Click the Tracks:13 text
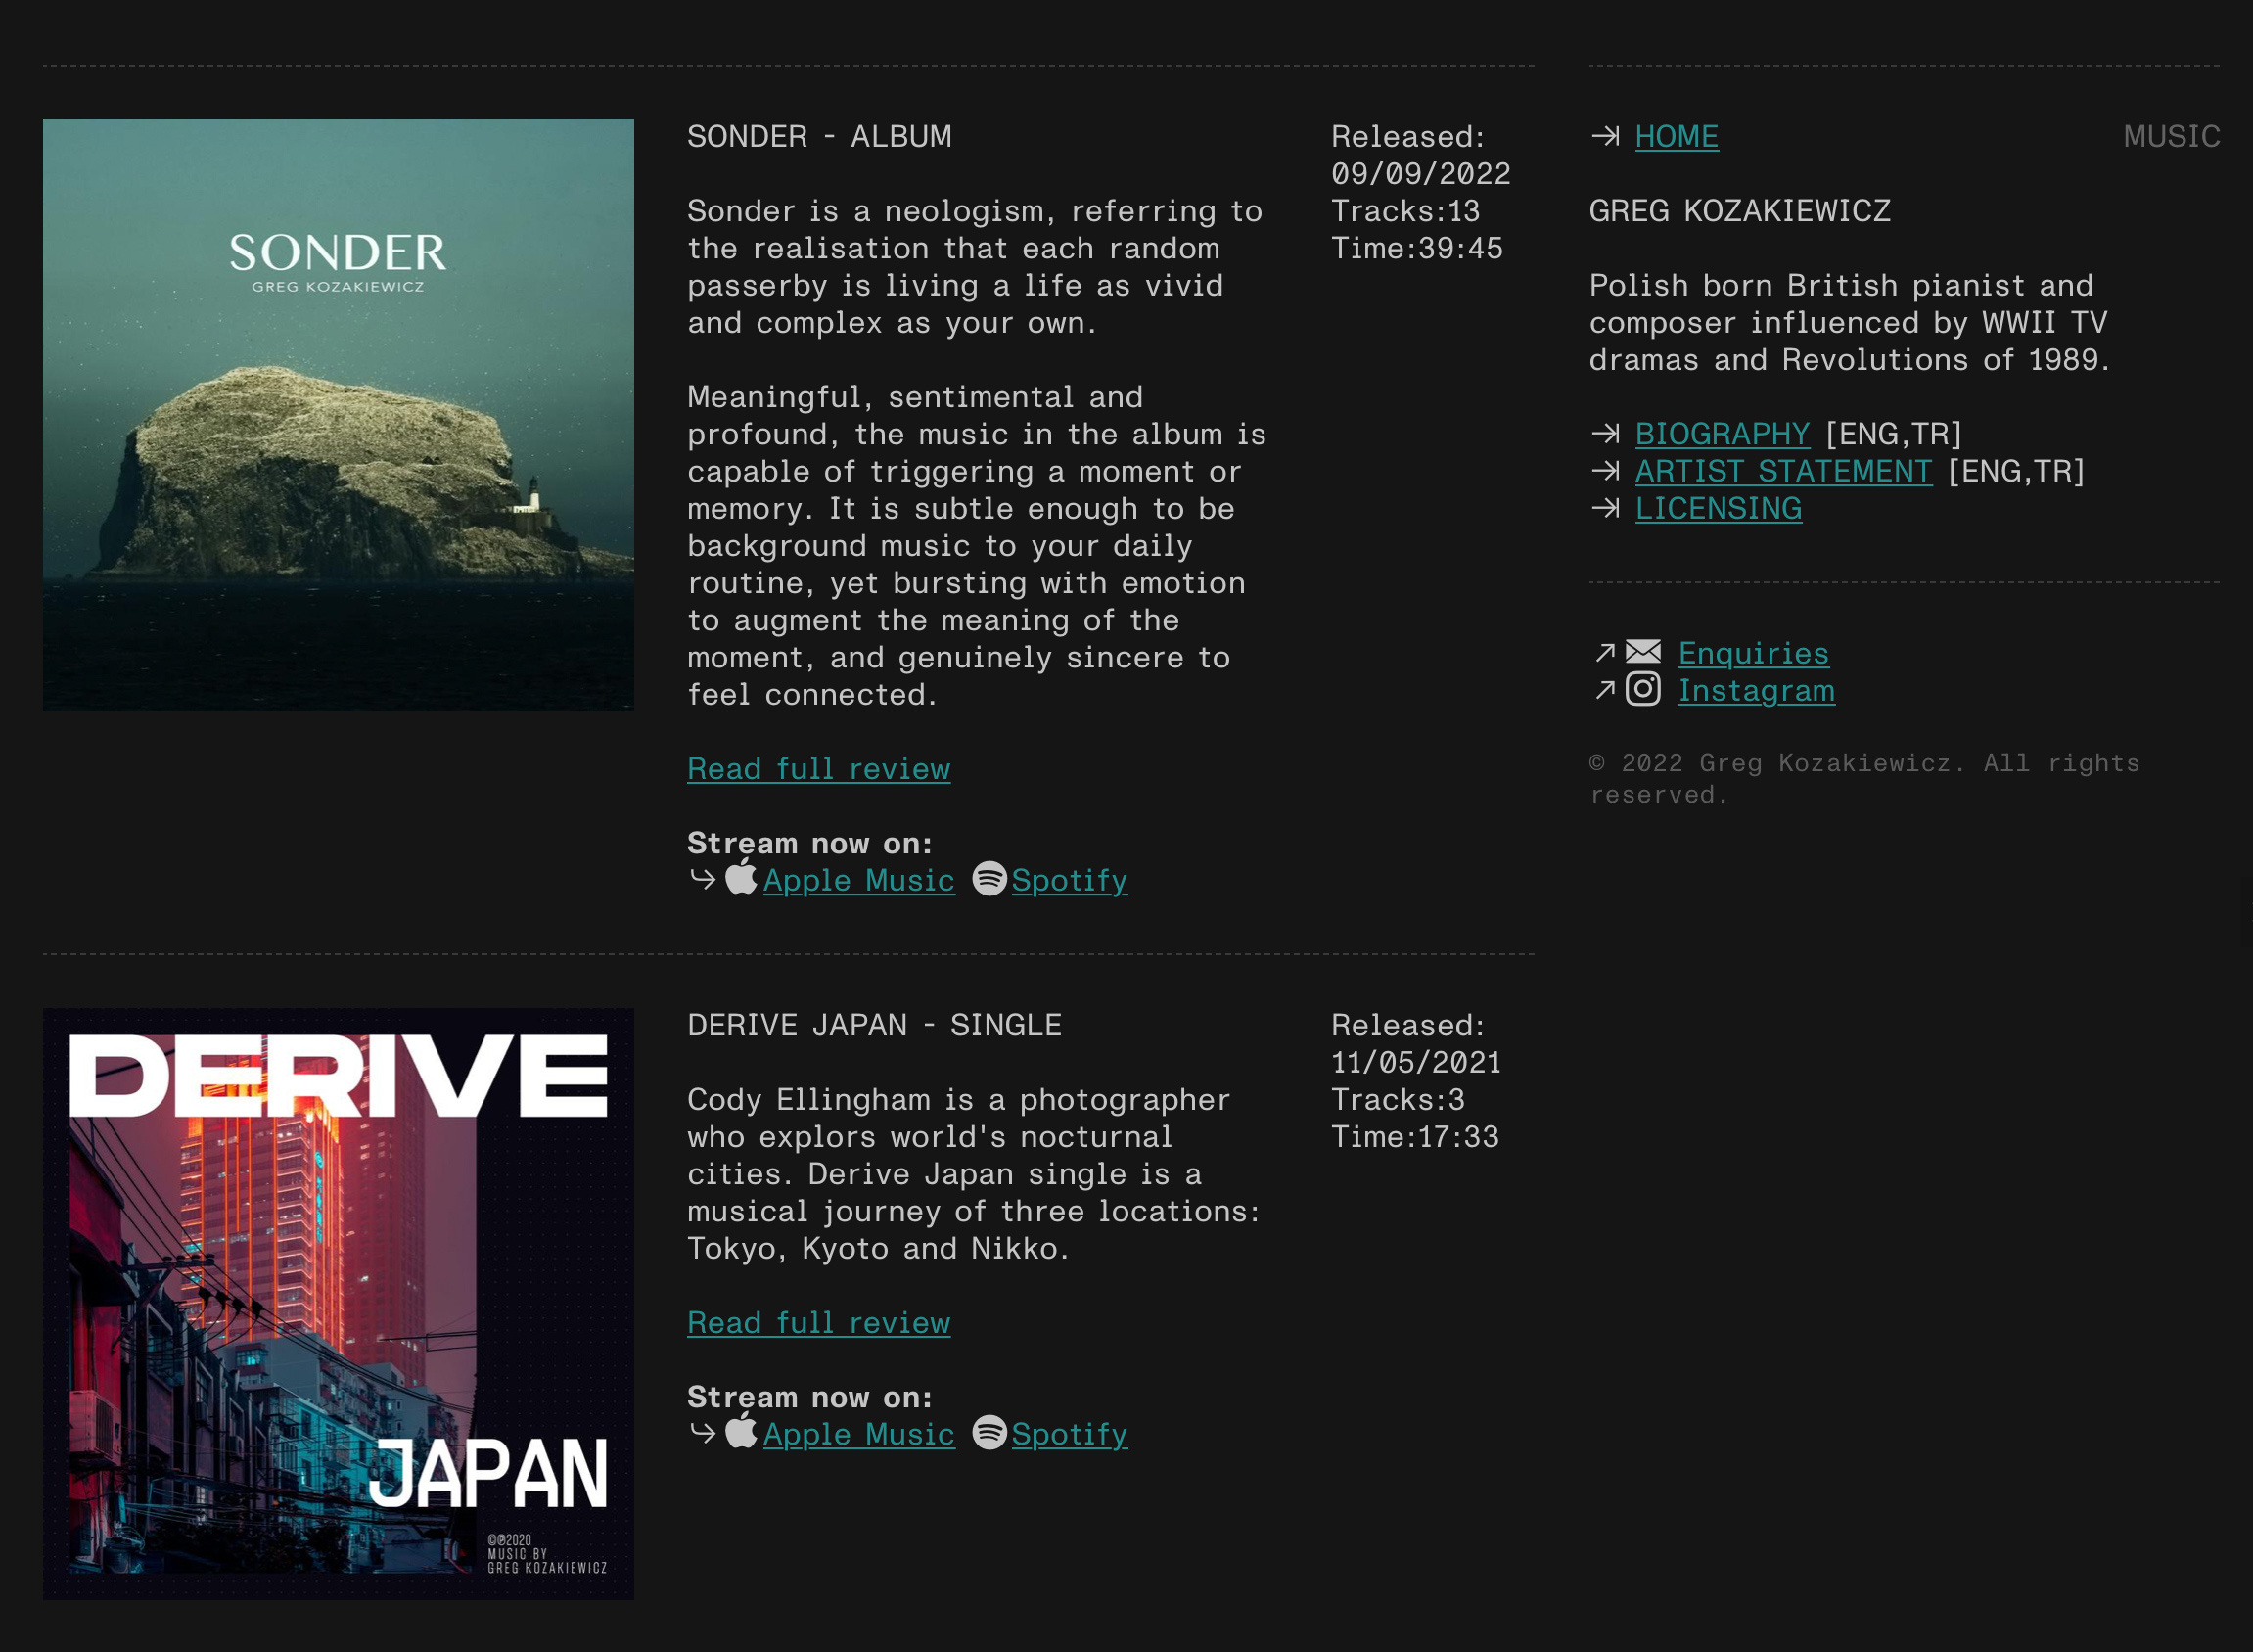 (1405, 211)
